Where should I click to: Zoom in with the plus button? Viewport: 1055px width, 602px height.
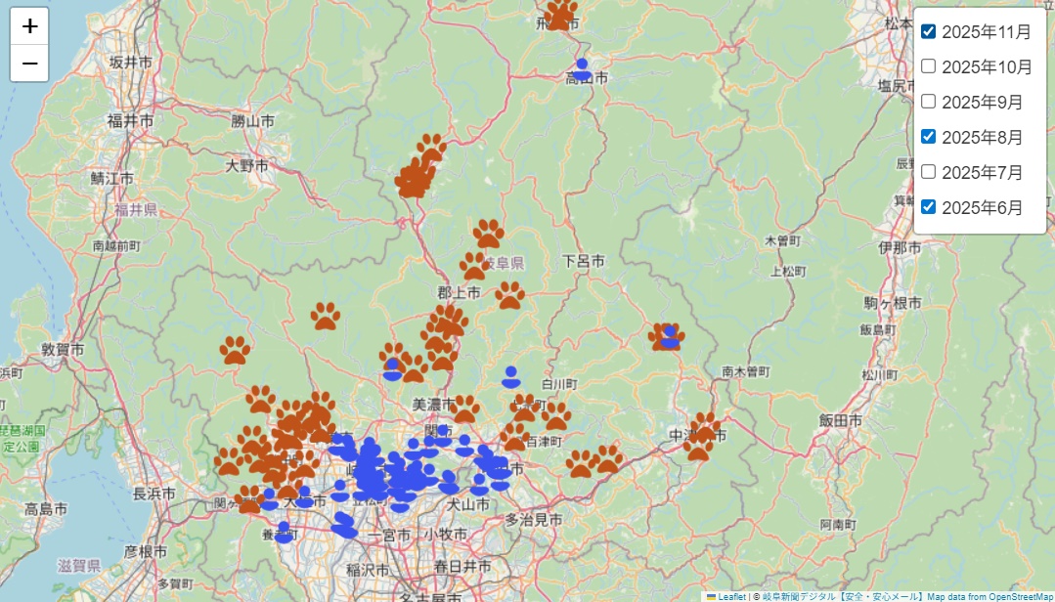pos(30,26)
